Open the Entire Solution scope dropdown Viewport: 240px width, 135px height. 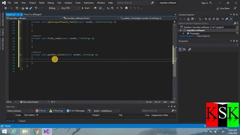tap(20, 111)
